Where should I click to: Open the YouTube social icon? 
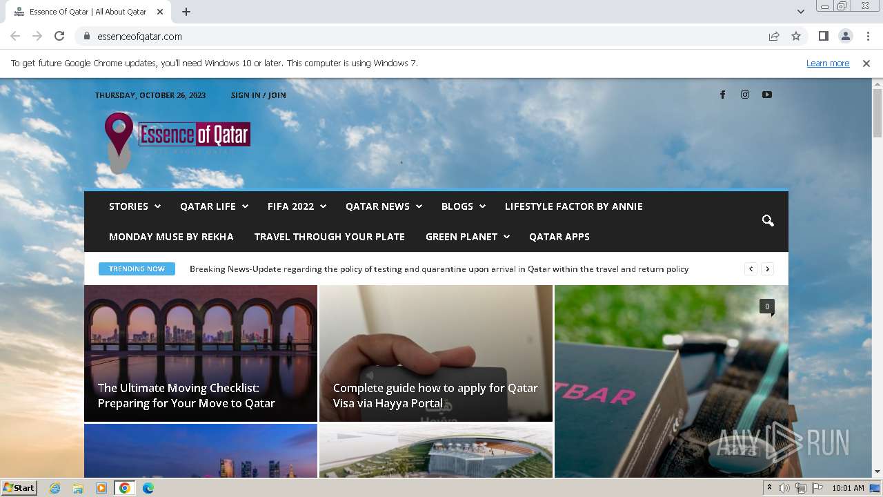(x=767, y=95)
